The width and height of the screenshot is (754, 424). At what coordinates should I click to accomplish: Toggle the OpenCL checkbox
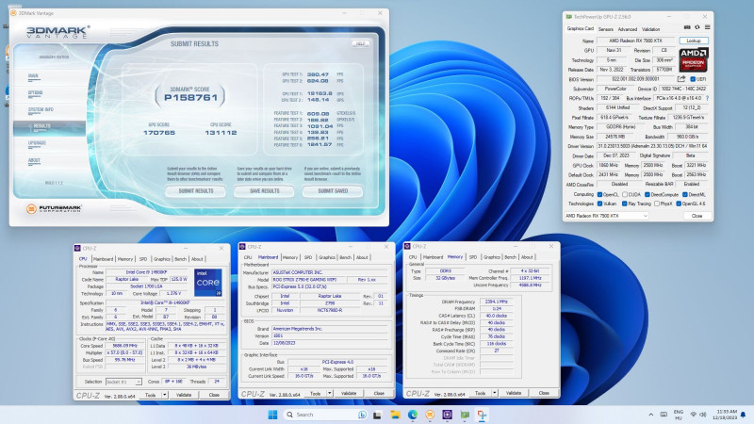(599, 195)
